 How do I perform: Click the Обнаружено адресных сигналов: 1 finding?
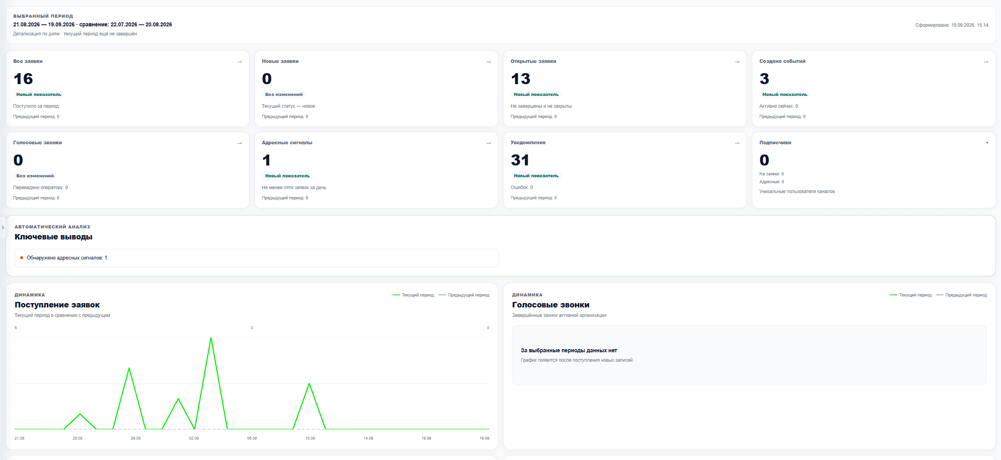click(257, 258)
